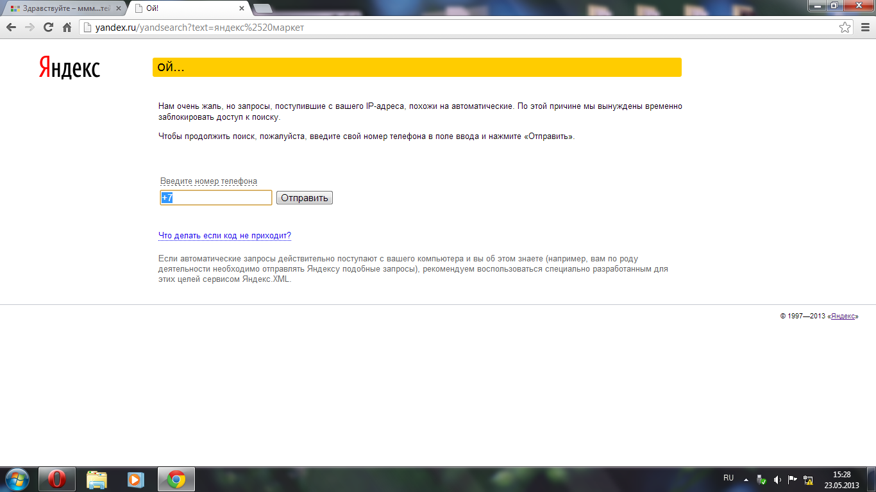
Task: Reload the current page
Action: [48, 28]
